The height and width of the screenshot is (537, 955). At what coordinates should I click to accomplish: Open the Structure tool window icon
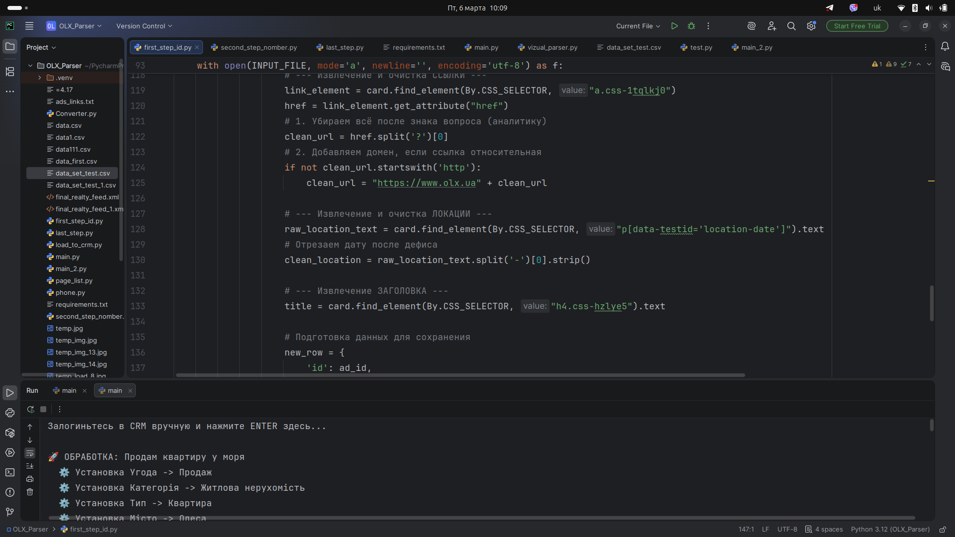[x=10, y=72]
